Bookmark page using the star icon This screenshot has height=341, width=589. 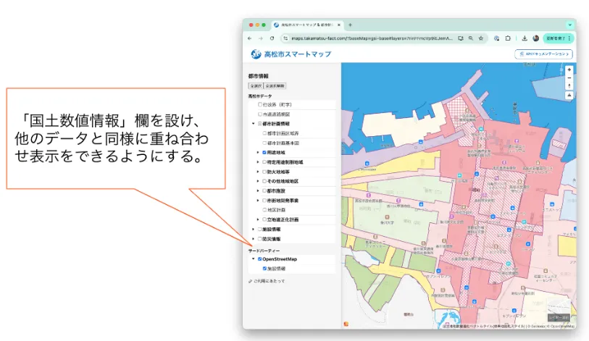481,38
